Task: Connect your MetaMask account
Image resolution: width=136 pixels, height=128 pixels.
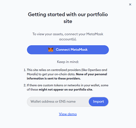Action: pos(68,50)
